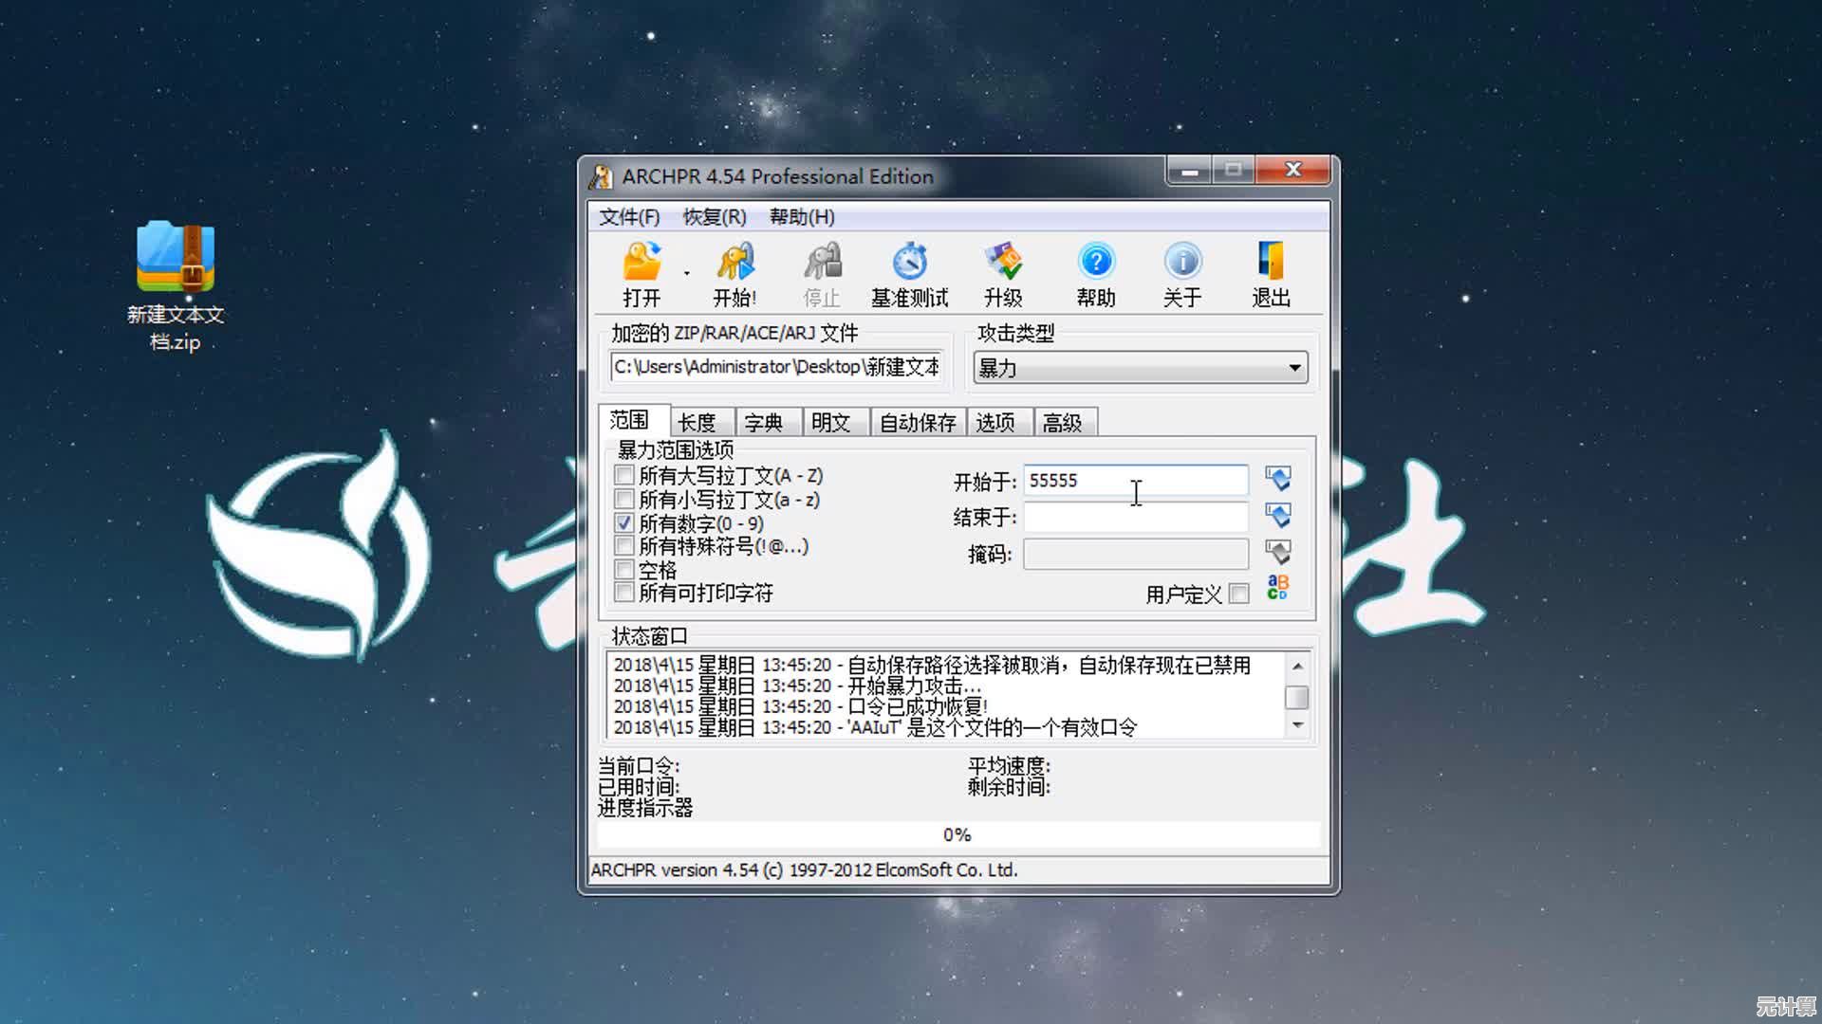
Task: Click the custom charset aBcD icon
Action: tap(1277, 588)
